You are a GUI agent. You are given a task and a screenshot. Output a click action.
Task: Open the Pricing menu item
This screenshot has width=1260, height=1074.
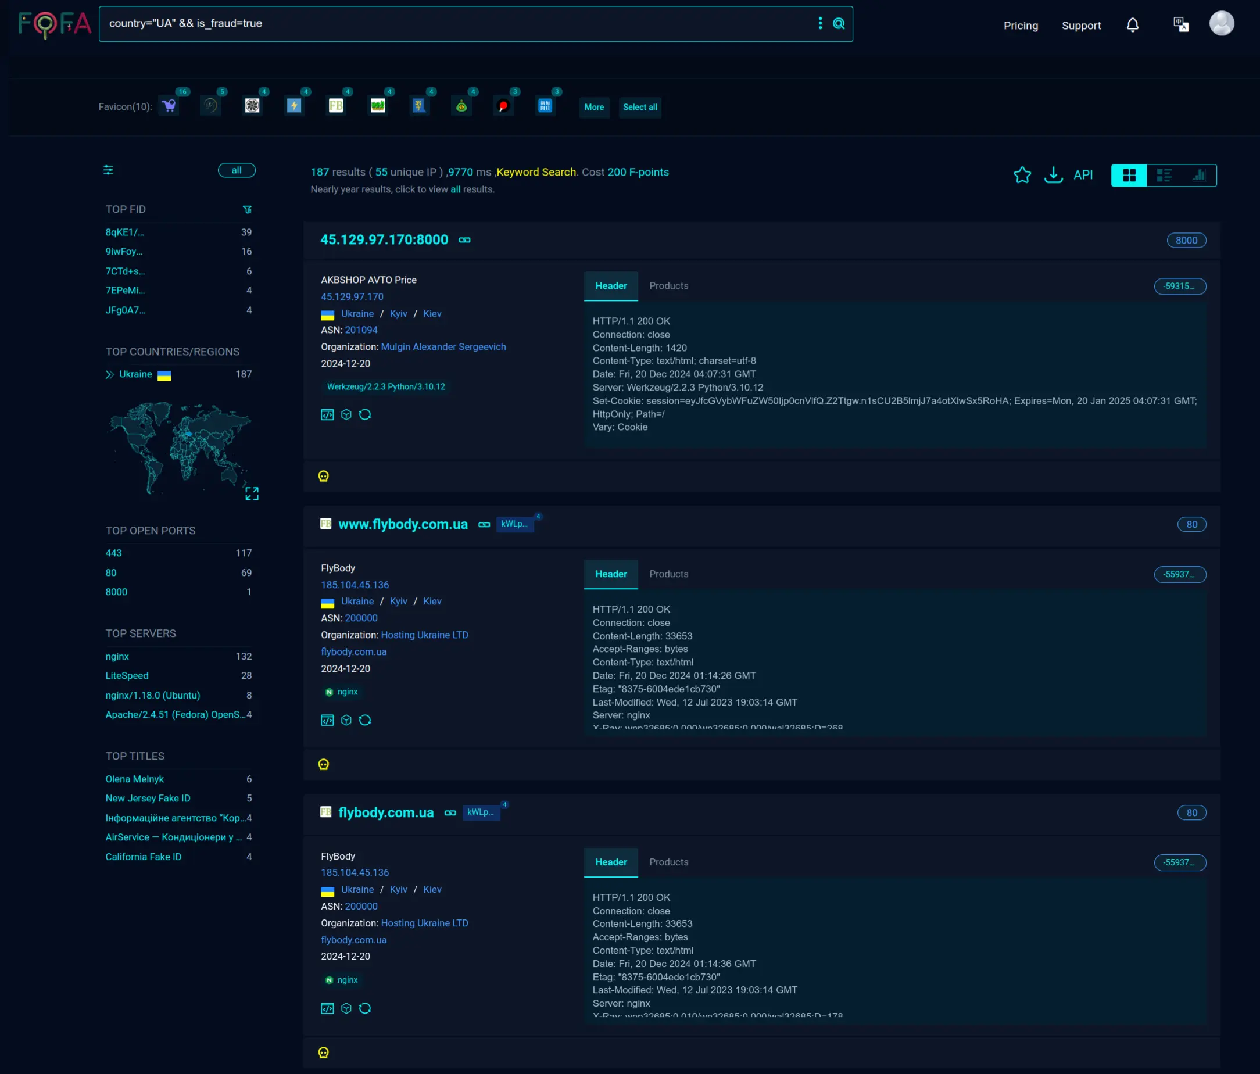[1021, 26]
